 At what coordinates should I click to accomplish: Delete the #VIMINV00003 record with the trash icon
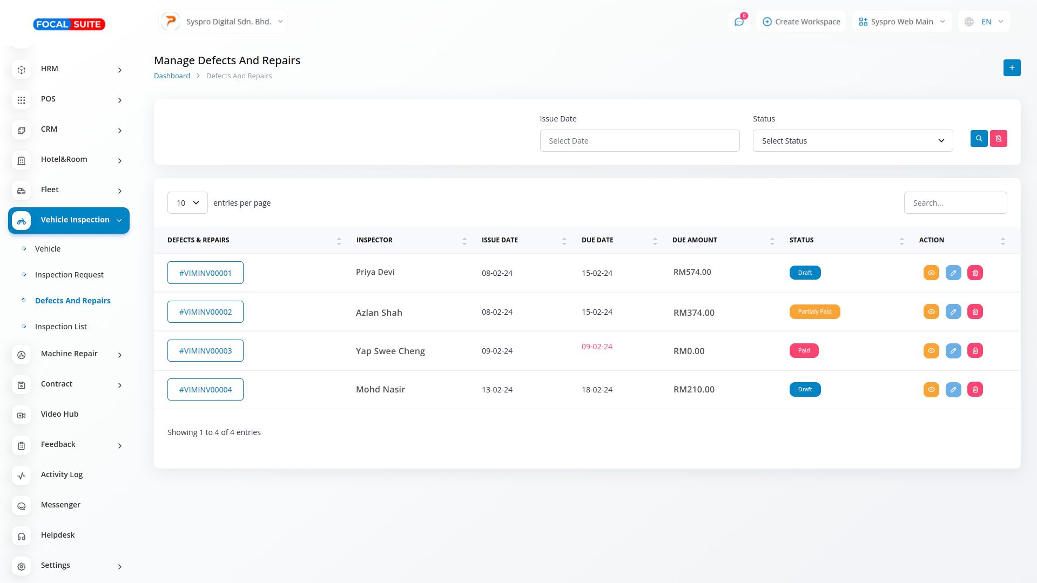[975, 351]
